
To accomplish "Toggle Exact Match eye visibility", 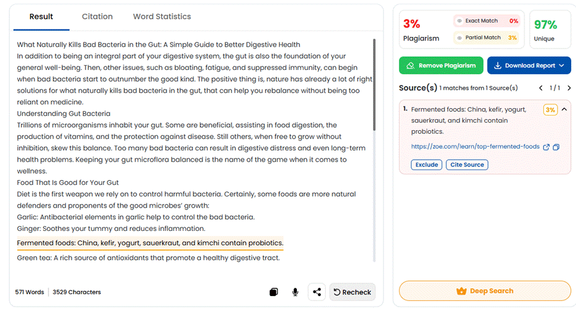I will click(x=459, y=21).
